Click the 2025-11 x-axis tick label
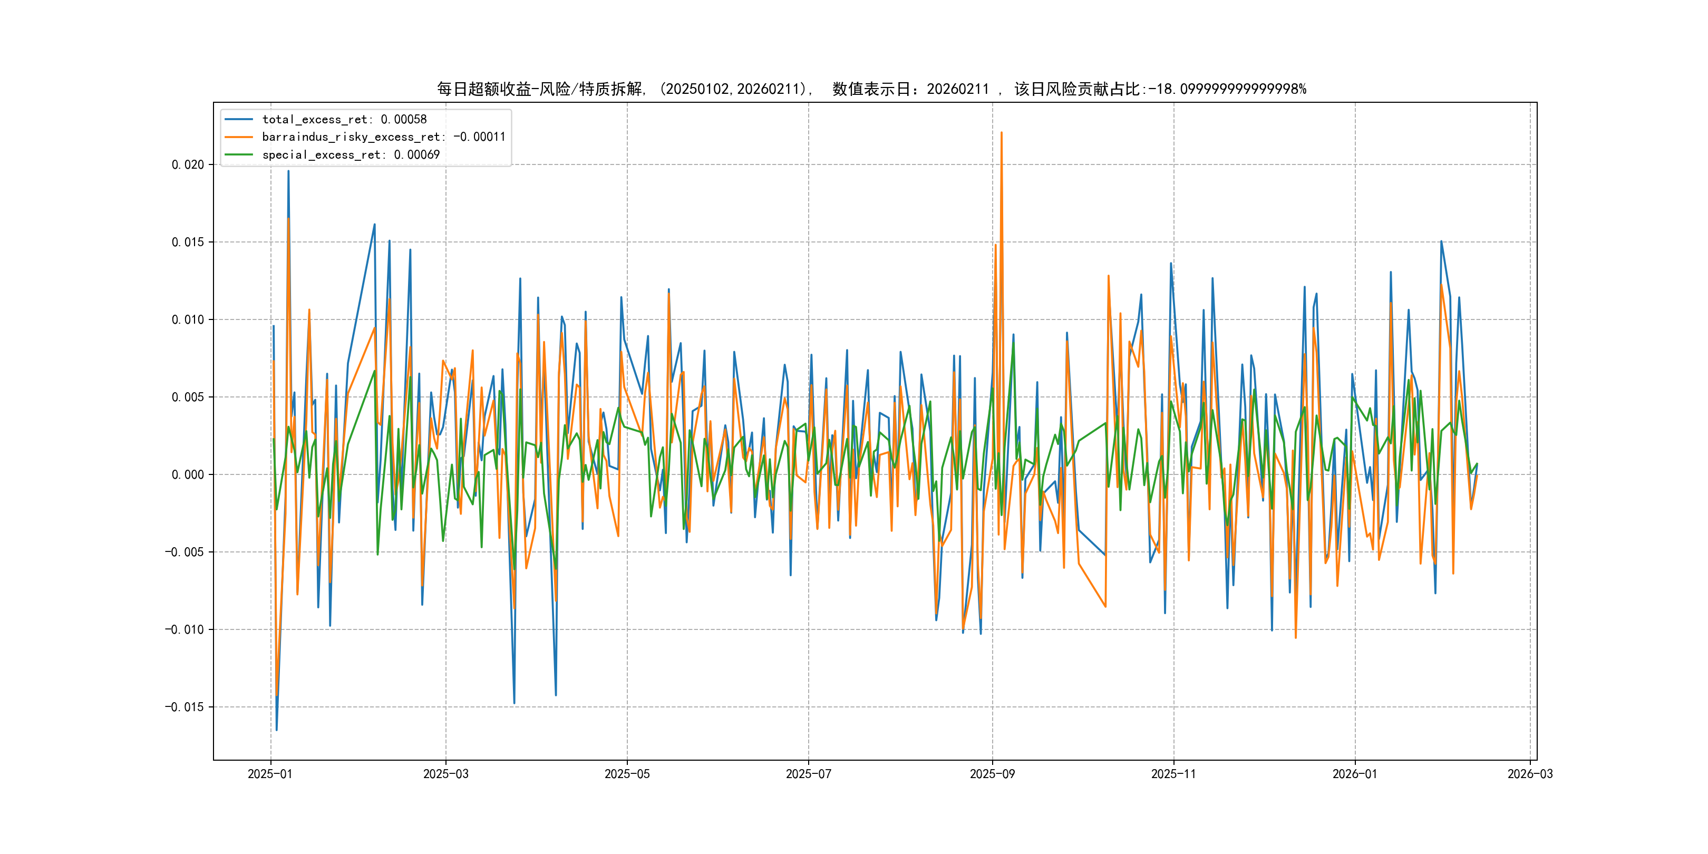This screenshot has height=854, width=1708. pyautogui.click(x=1173, y=774)
